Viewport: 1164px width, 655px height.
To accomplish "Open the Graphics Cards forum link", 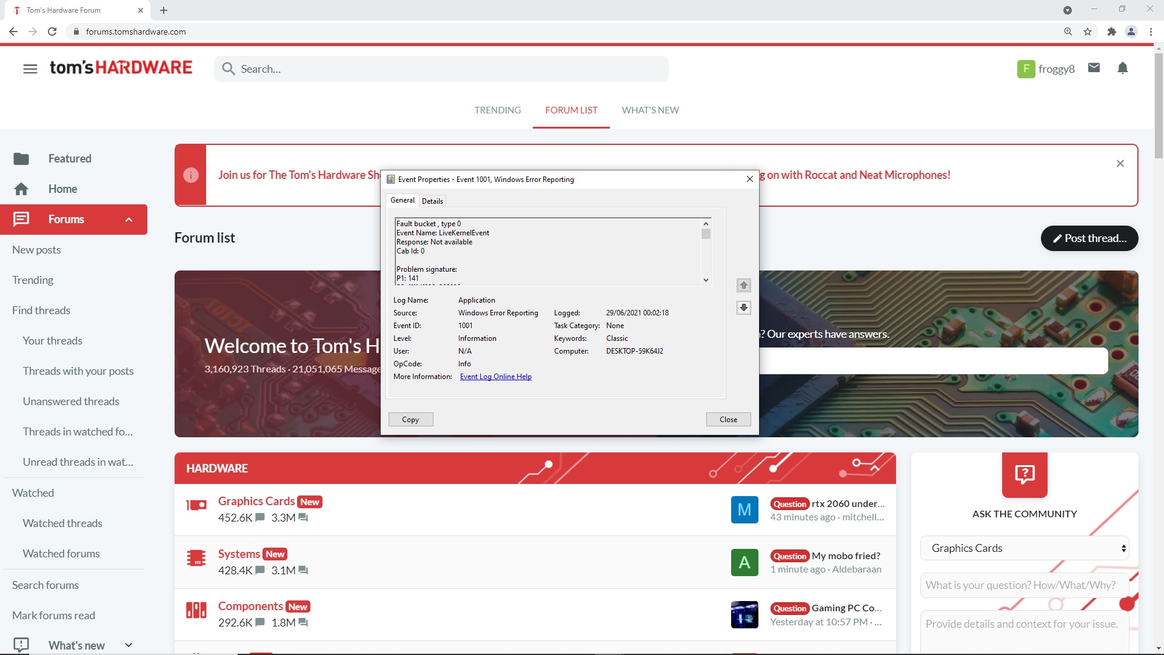I will [256, 501].
